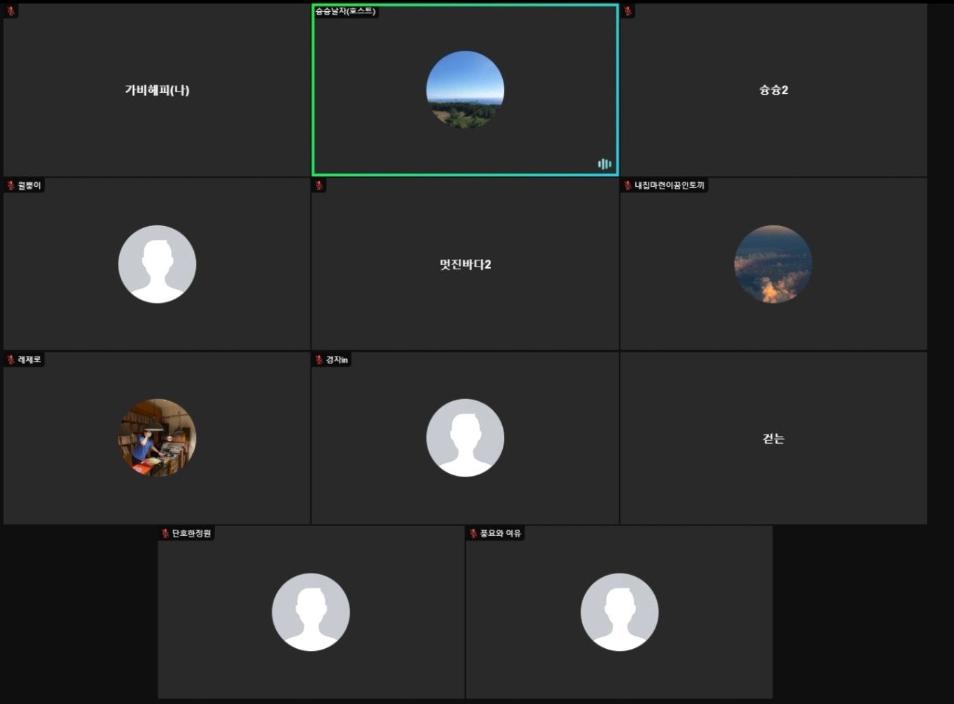Open the host's landscape profile picture
The image size is (954, 704).
pos(465,90)
